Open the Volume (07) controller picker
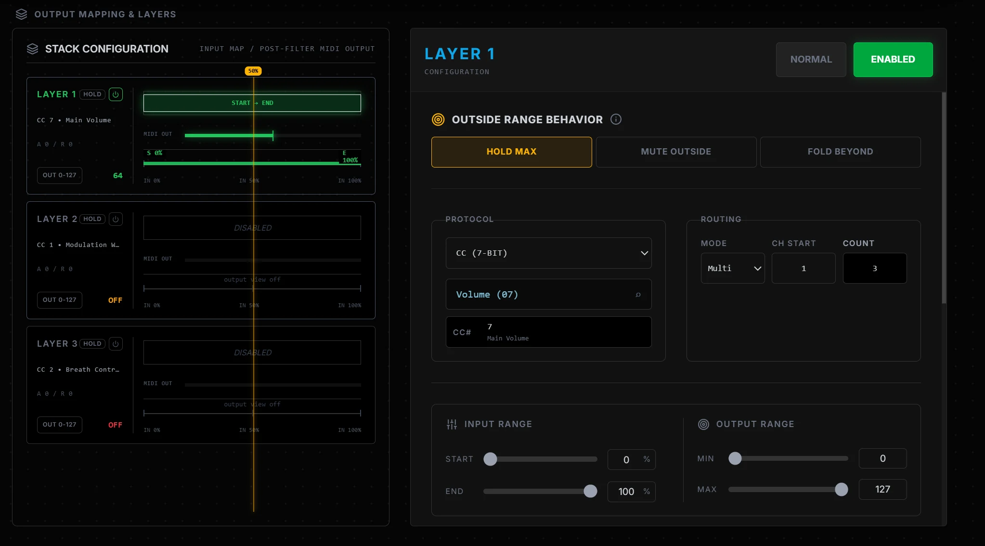 coord(549,295)
